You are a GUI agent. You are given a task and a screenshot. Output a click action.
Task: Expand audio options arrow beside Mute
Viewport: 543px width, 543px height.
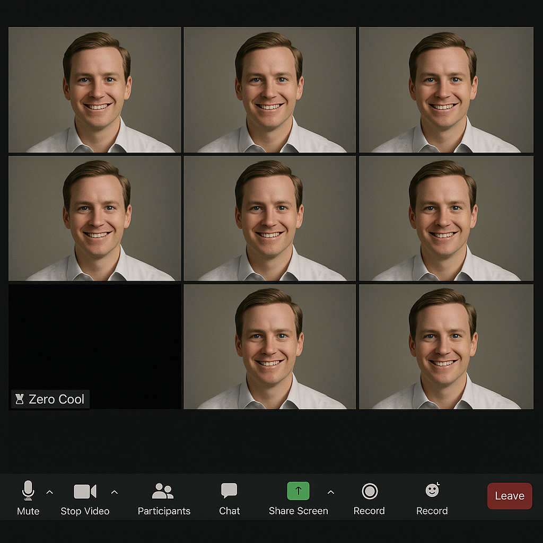click(49, 492)
